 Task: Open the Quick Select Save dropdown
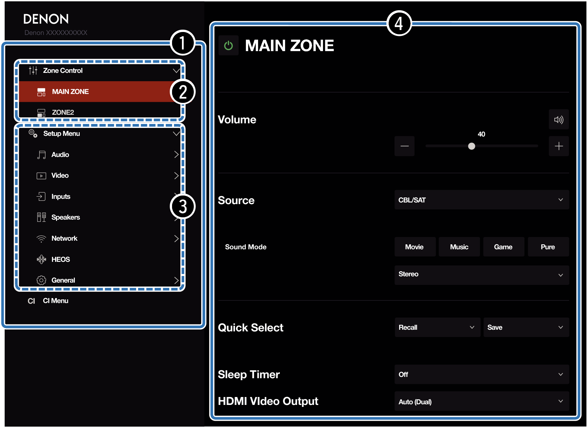[x=526, y=327]
